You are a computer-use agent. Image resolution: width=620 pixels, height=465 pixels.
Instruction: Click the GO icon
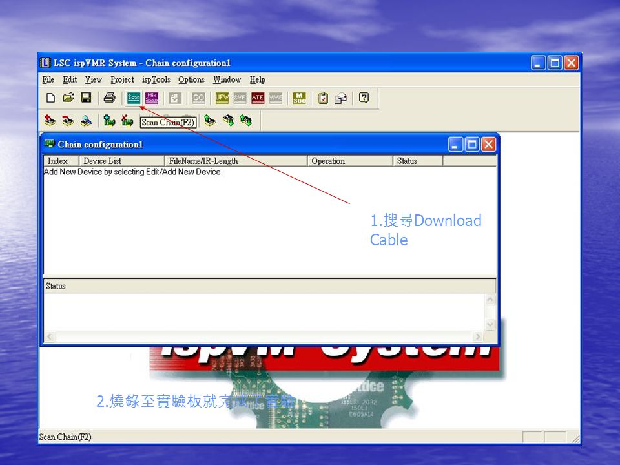click(198, 98)
